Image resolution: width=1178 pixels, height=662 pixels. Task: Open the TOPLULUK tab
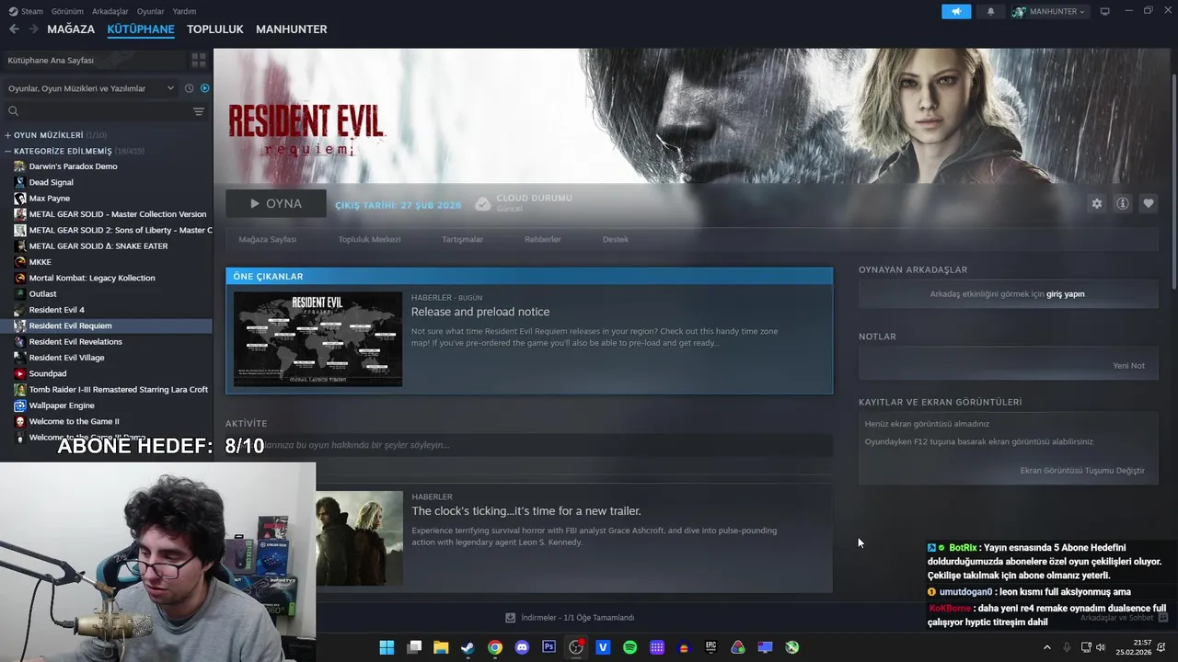point(215,29)
